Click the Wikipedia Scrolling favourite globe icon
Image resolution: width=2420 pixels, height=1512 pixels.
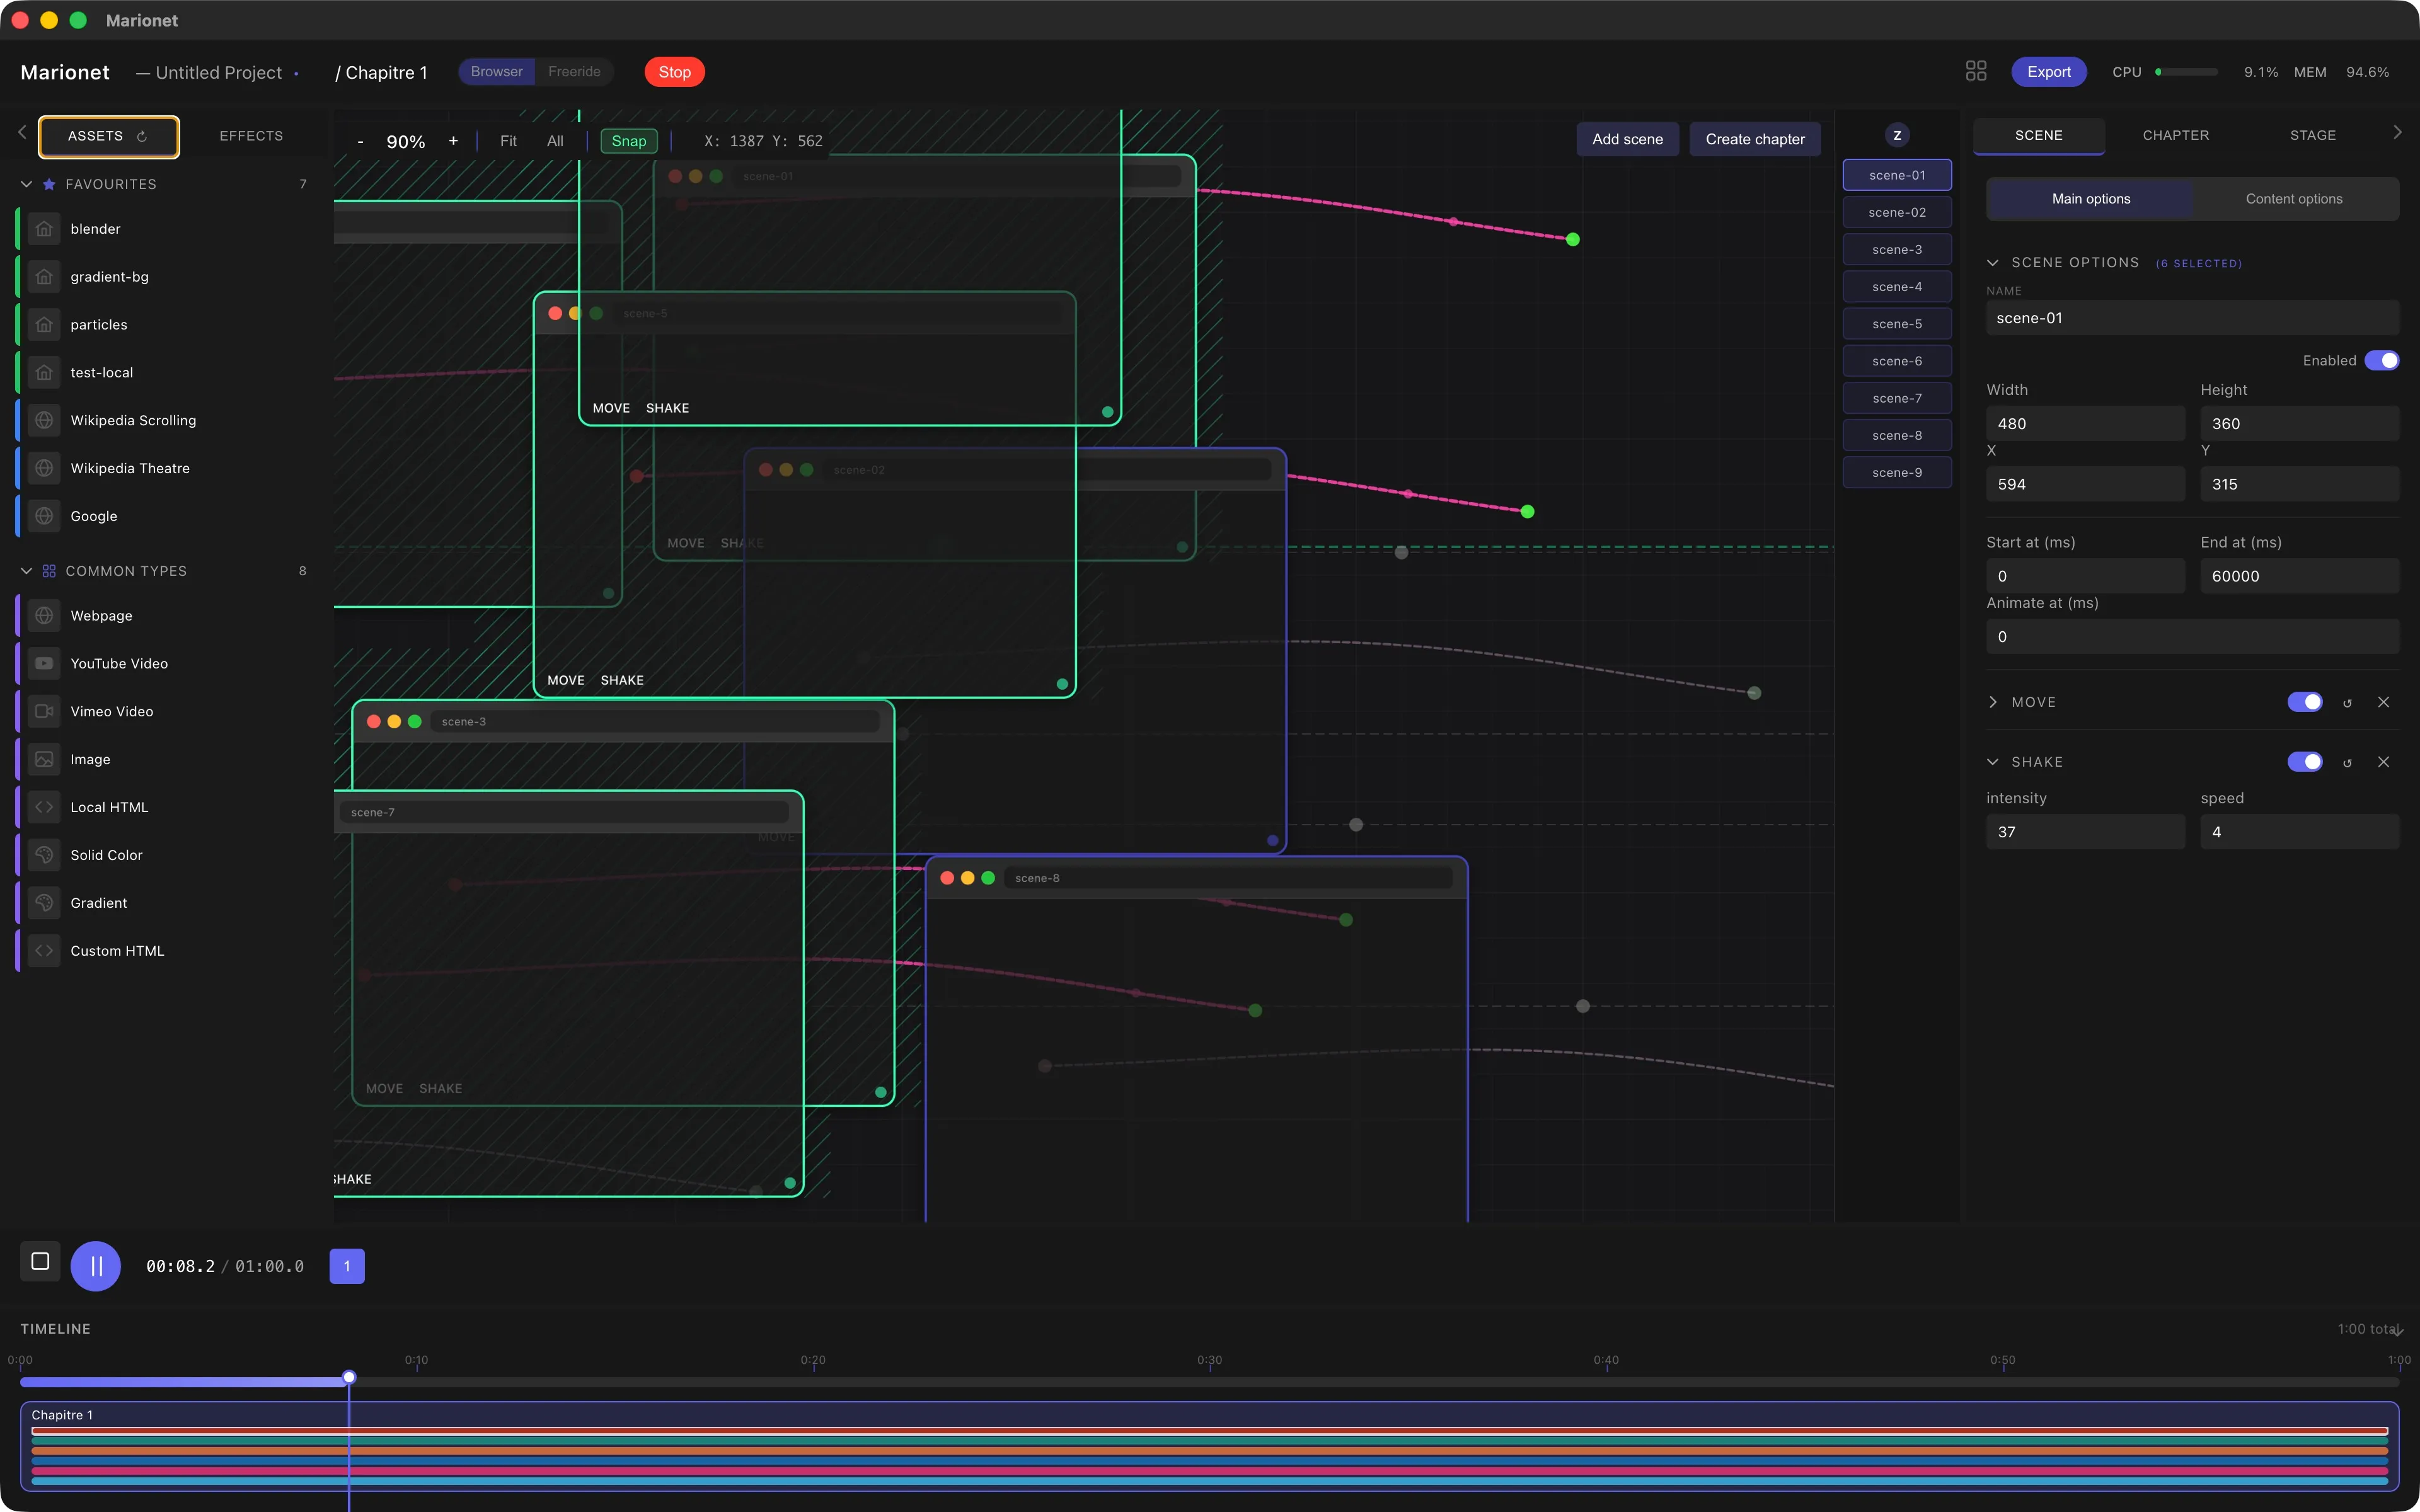[x=44, y=420]
